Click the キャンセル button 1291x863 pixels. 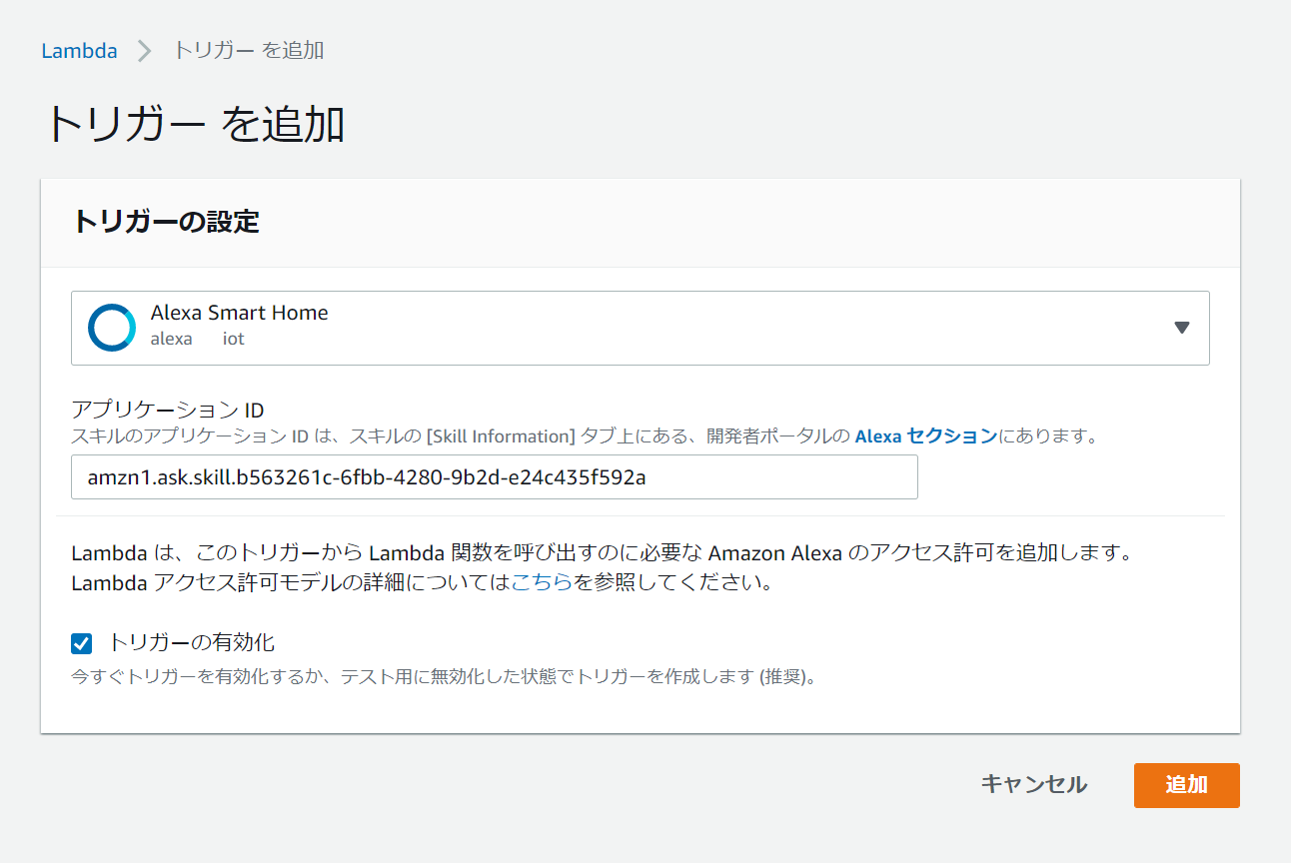click(1034, 785)
